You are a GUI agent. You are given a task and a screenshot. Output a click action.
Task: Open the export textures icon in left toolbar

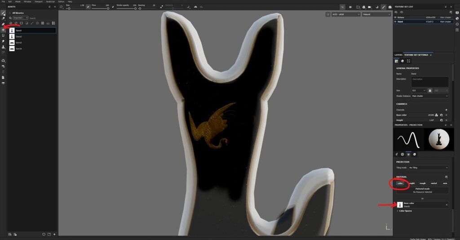pos(3,61)
